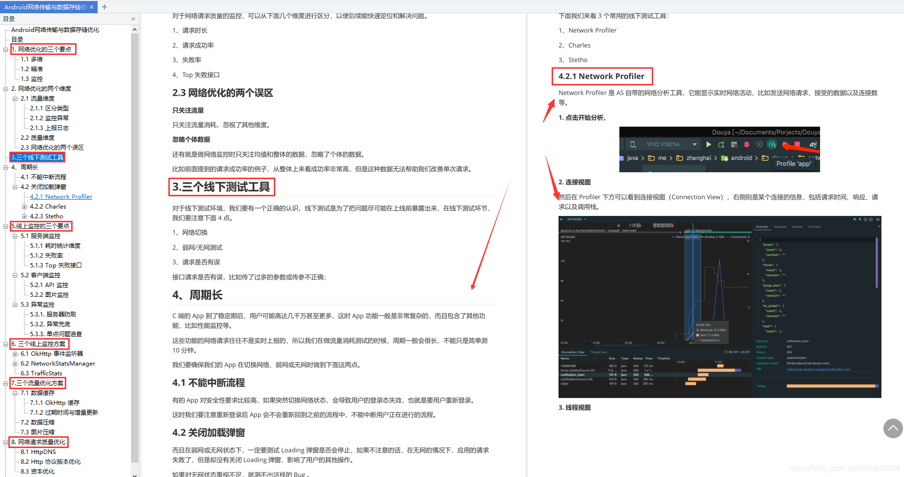Select '2.1.3 上报日志' in the outline
Image resolution: width=904 pixels, height=477 pixels.
click(x=49, y=128)
